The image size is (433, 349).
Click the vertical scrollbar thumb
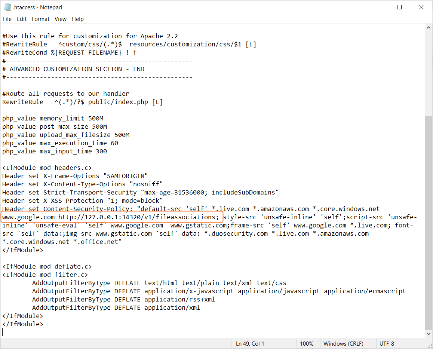pyautogui.click(x=429, y=221)
